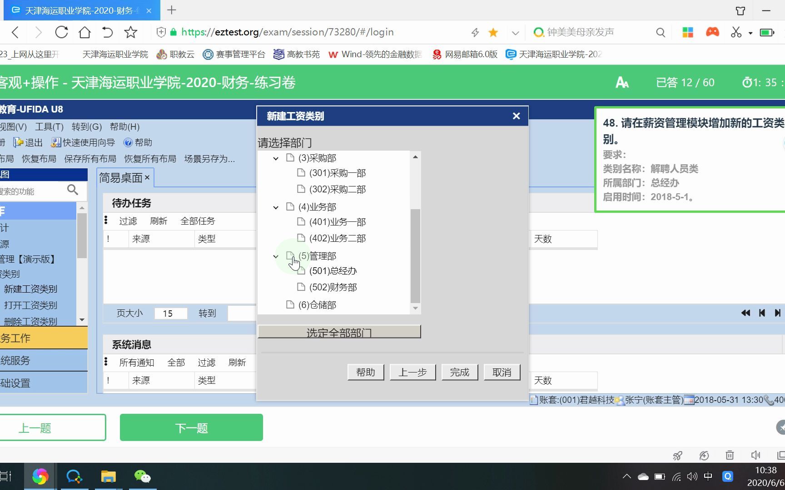Image resolution: width=785 pixels, height=490 pixels.
Task: Close the 简易桌面 tab
Action: 147,178
